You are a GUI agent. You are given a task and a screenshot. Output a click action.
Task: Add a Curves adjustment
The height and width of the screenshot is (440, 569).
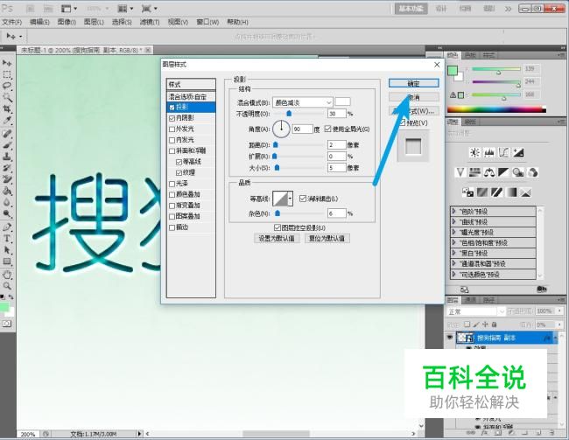[x=503, y=153]
